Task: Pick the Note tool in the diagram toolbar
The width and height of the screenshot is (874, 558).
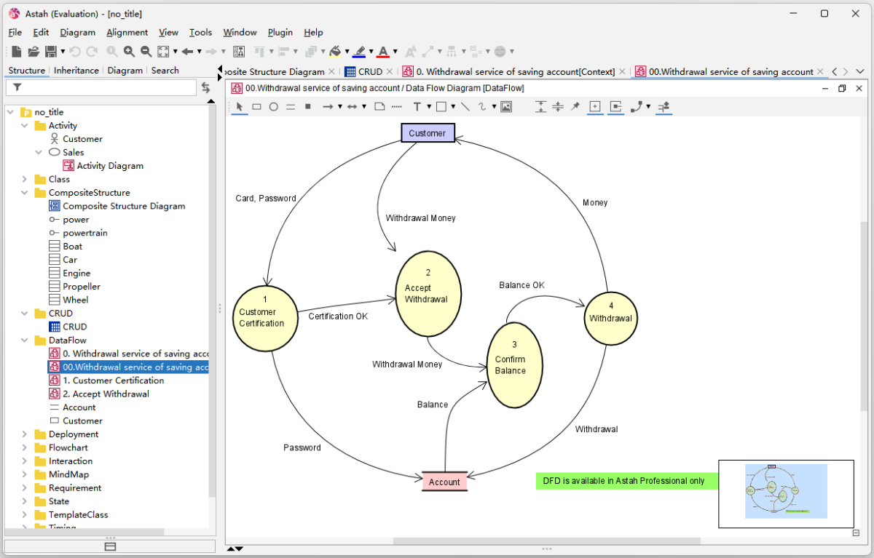Action: (x=379, y=107)
